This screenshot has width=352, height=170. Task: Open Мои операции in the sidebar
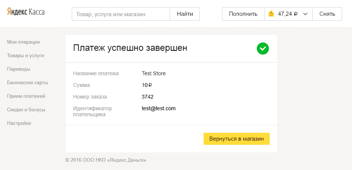[23, 42]
